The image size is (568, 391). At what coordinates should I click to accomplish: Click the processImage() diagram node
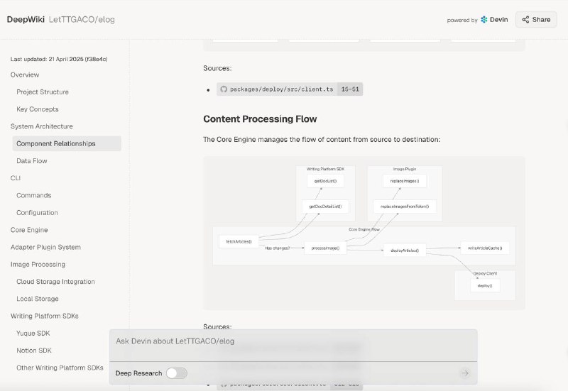coord(324,248)
